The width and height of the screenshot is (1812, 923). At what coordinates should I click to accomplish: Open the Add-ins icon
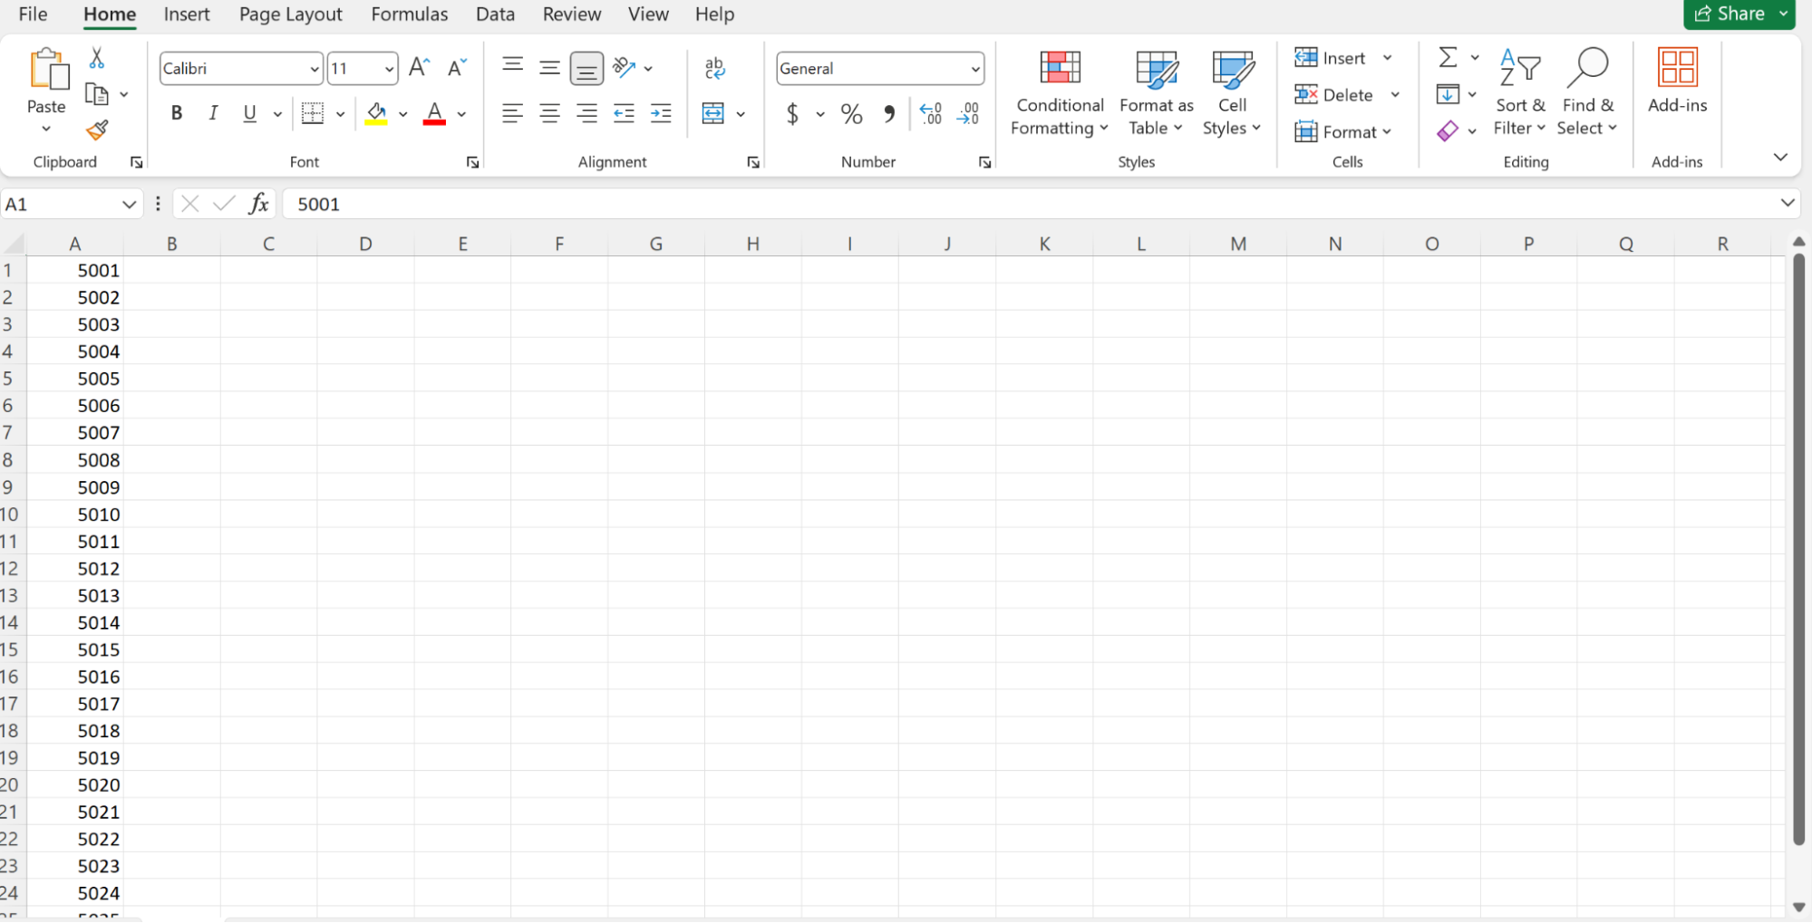click(1677, 67)
